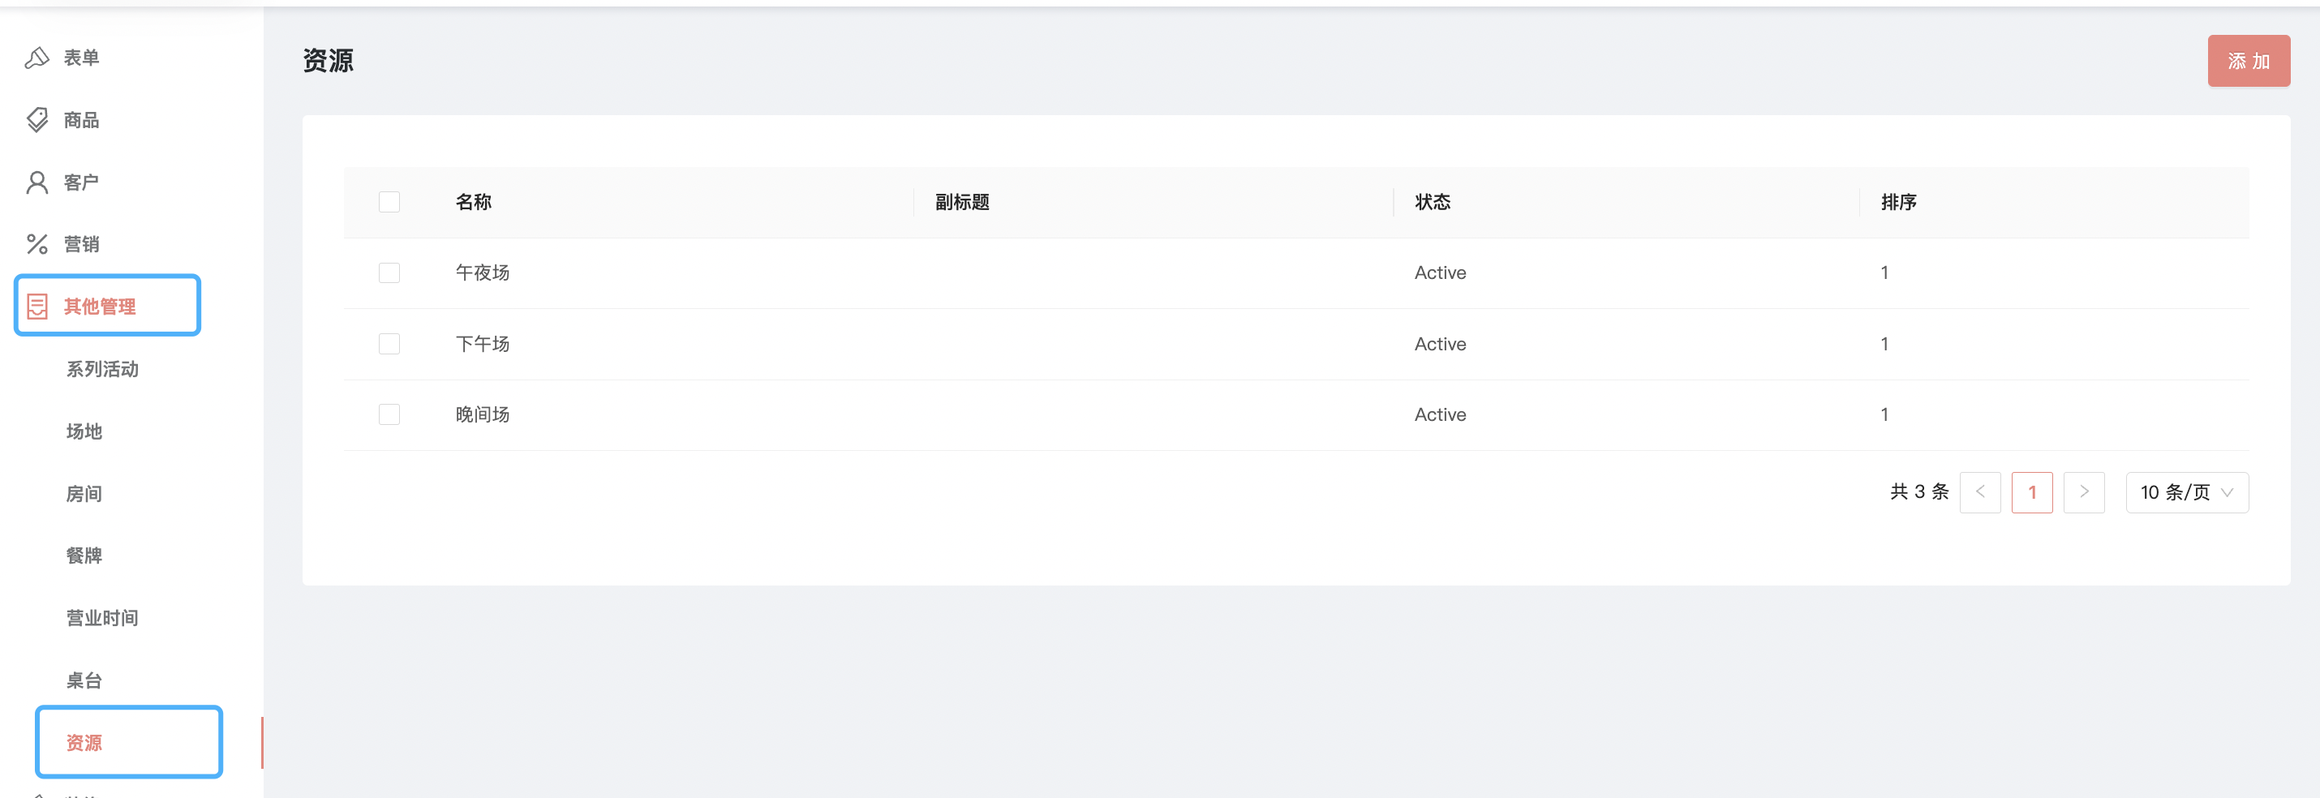The width and height of the screenshot is (2320, 798).
Task: Click the 其他管理 document icon
Action: 37,307
